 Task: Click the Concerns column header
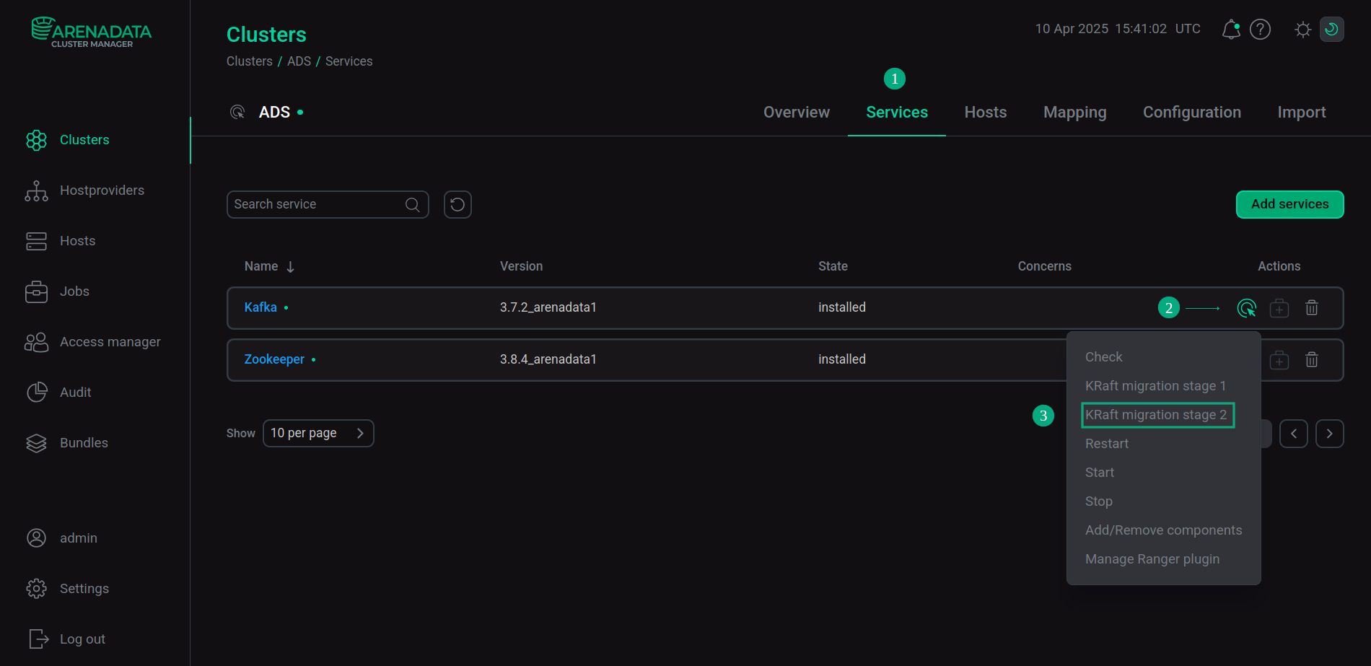[x=1044, y=266]
